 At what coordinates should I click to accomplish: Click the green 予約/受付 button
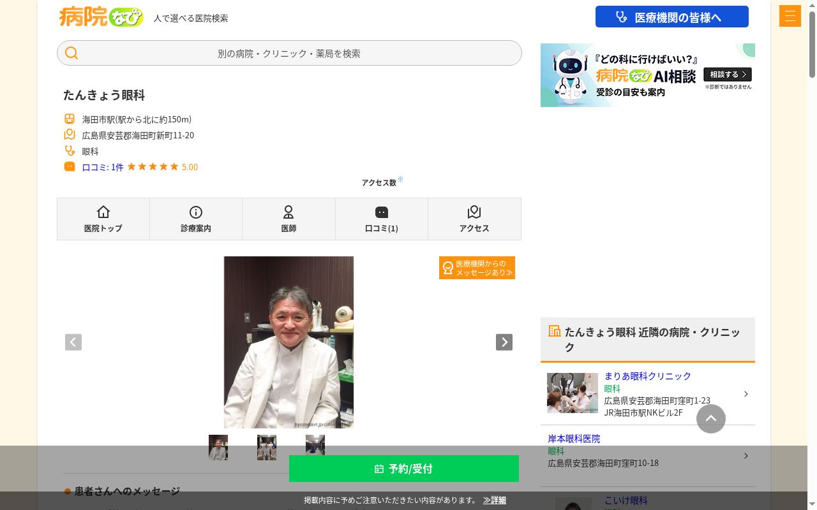click(x=404, y=469)
